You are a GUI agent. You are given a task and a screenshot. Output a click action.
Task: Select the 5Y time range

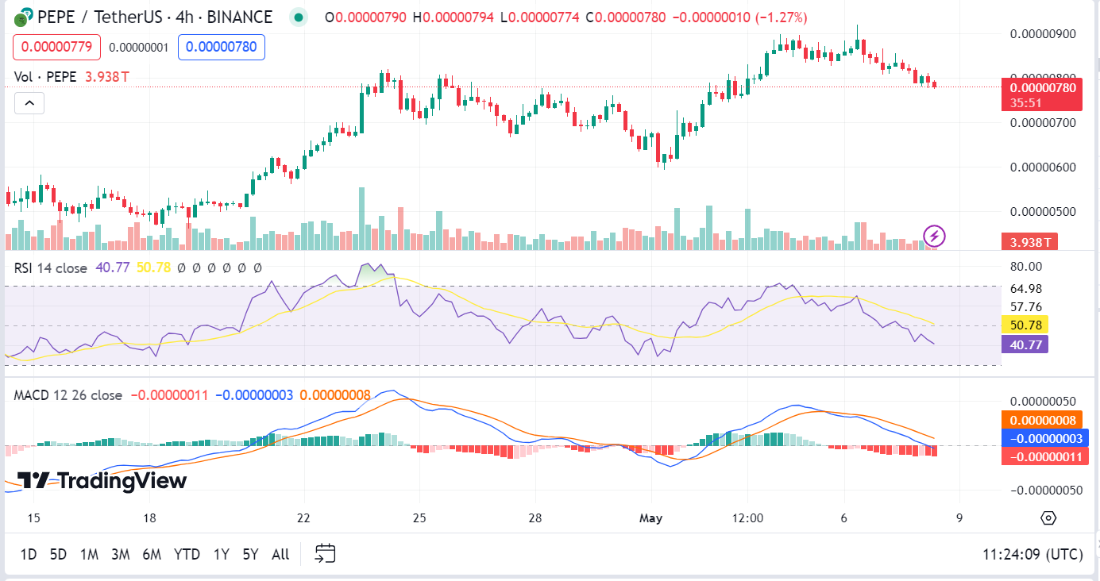[x=250, y=554]
